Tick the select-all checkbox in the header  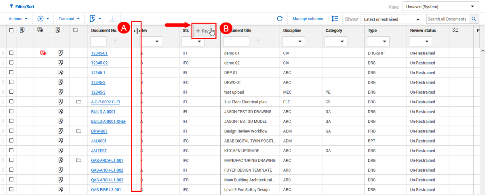(11, 30)
